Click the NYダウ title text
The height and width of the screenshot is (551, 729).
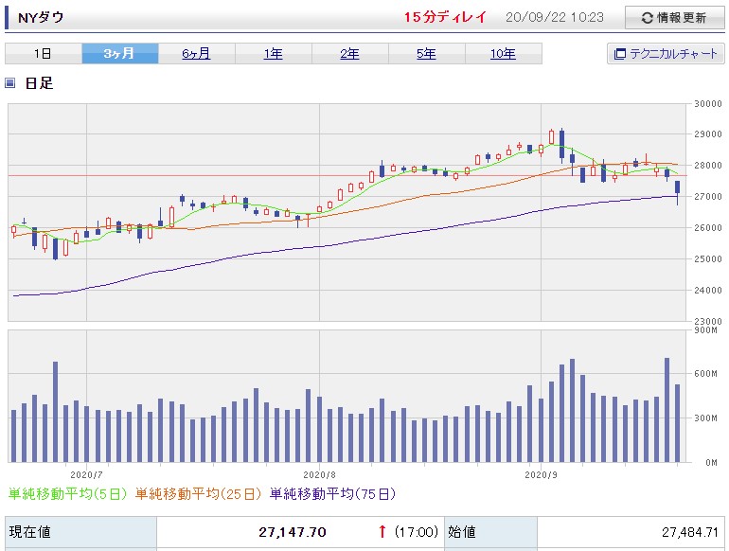41,18
